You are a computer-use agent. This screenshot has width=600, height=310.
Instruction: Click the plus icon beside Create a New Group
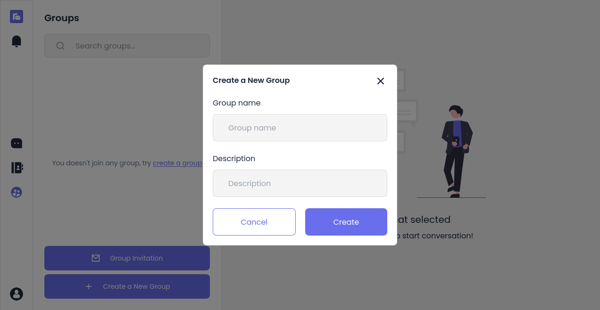(x=89, y=286)
